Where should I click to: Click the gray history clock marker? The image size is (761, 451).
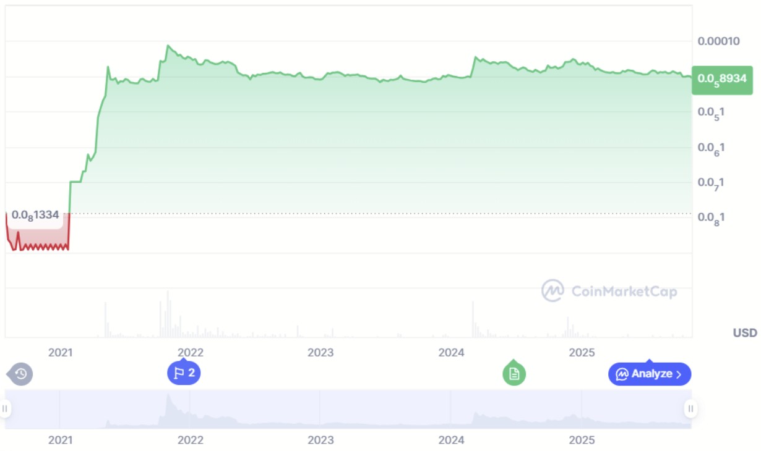(20, 374)
